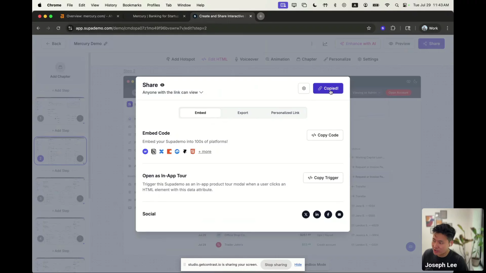Bookmark this page with star icon
Screen dimensions: 486x273
tap(369, 28)
